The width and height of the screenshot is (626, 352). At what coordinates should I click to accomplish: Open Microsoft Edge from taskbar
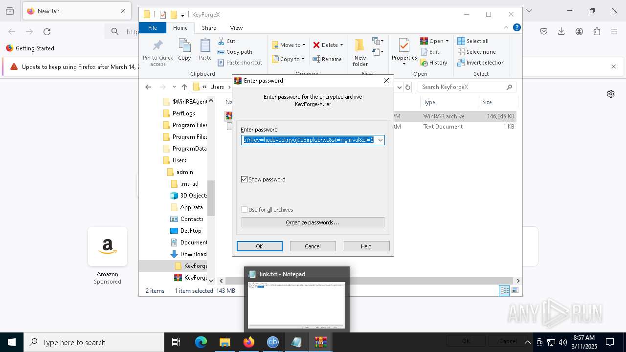pos(201,342)
